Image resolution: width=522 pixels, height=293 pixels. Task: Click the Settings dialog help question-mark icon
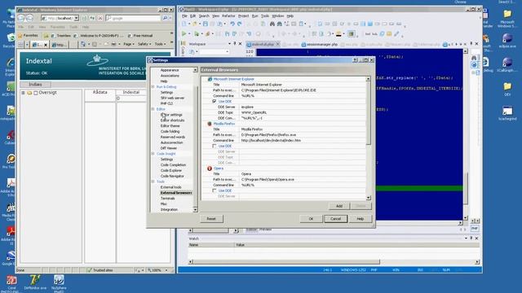(356, 60)
